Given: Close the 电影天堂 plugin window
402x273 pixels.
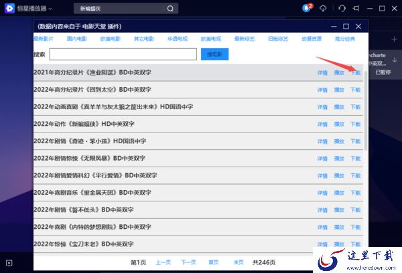Looking at the screenshot, I should coord(358,26).
